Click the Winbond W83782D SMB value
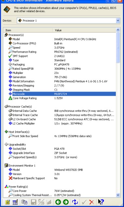The image size is (124, 207). (x=69, y=170)
